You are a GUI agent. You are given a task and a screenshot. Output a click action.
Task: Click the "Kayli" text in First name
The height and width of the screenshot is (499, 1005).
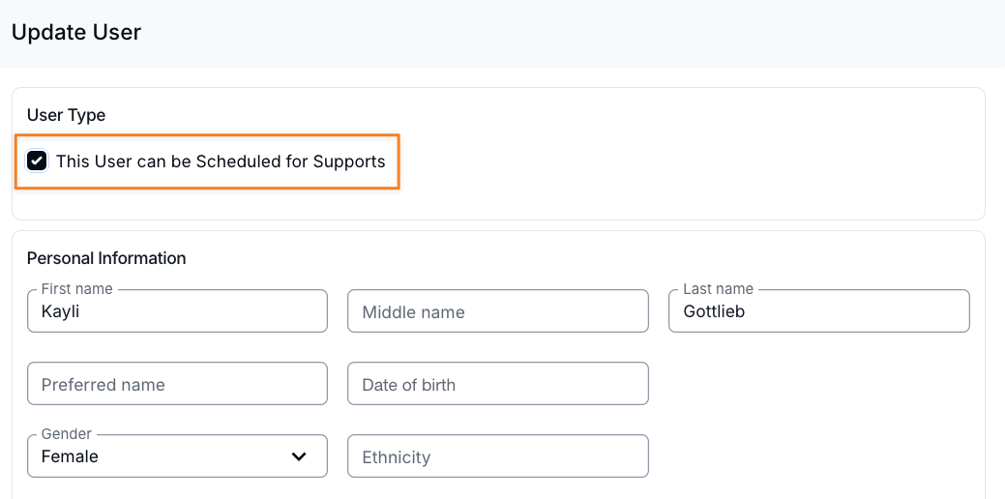[x=59, y=312]
